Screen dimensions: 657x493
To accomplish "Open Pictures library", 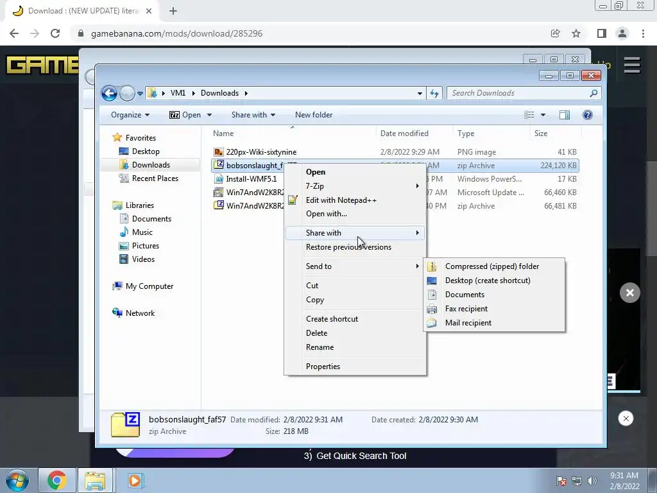I will tap(139, 246).
